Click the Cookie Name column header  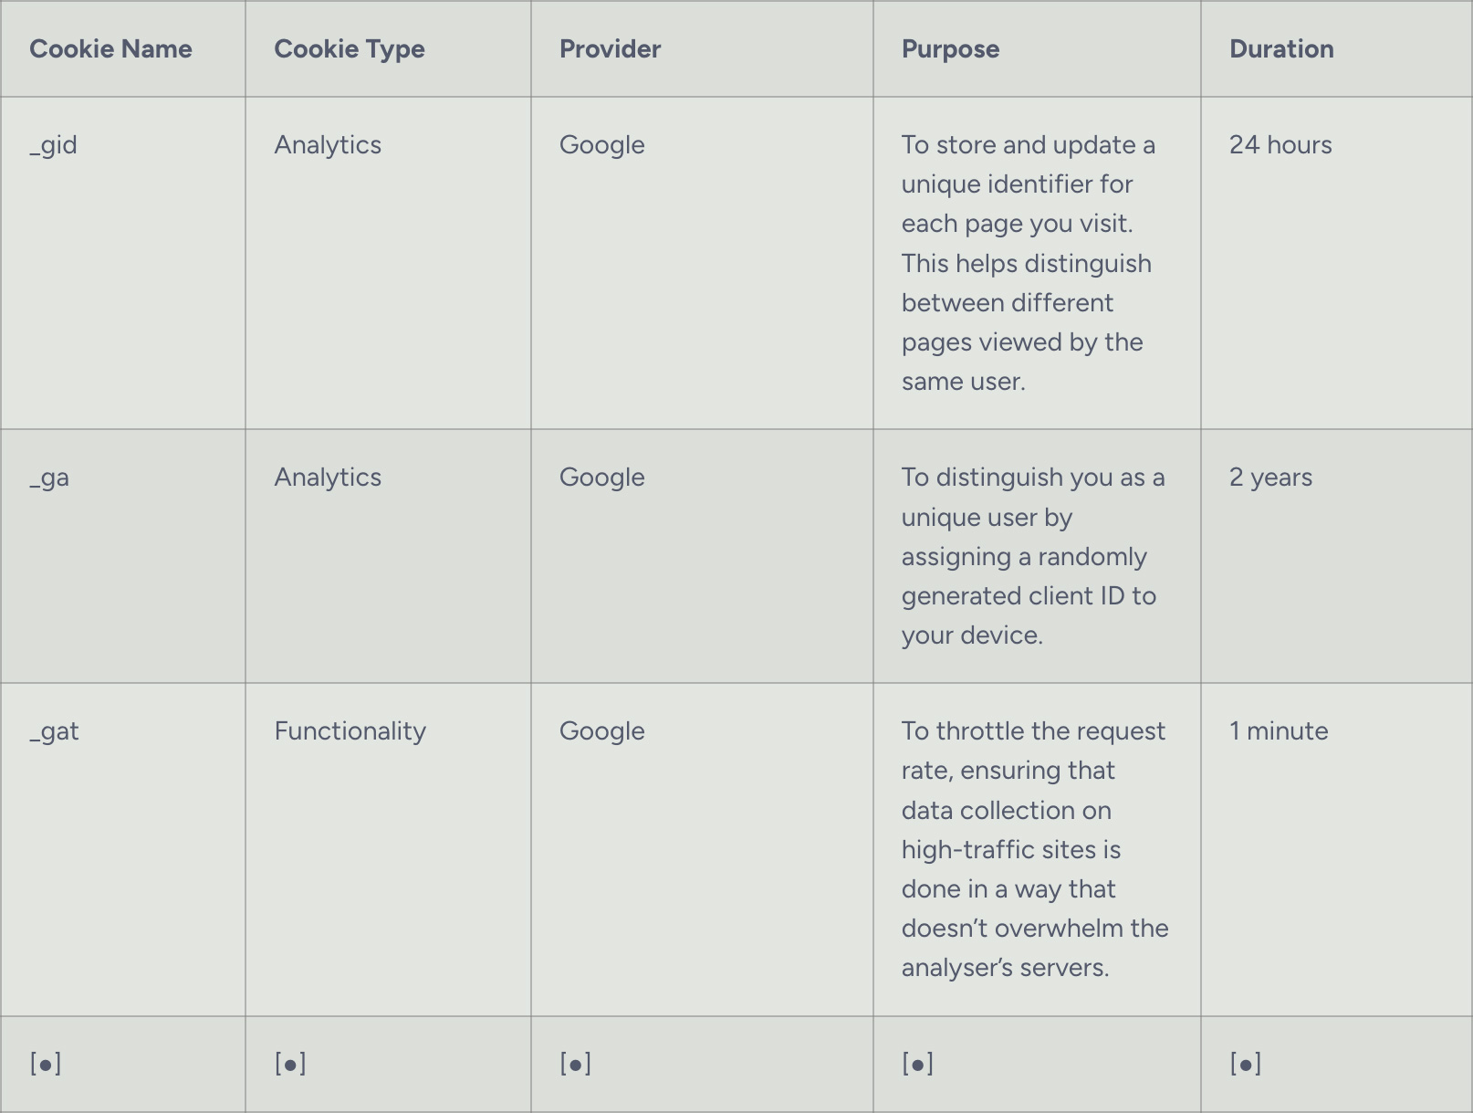(x=110, y=49)
